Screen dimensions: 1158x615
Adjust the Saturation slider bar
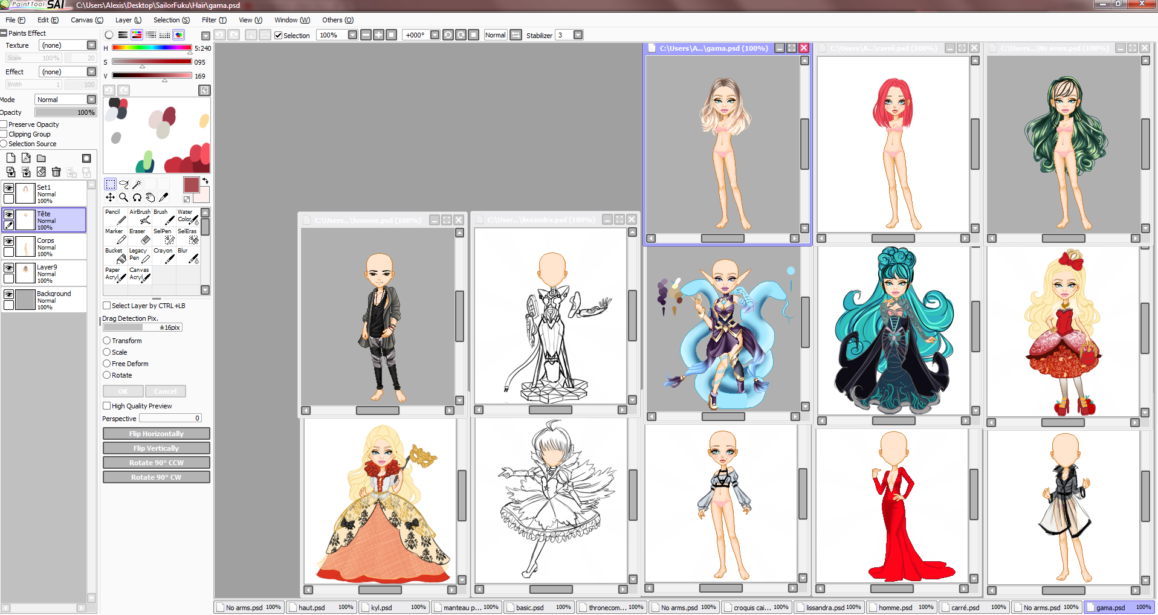click(152, 62)
